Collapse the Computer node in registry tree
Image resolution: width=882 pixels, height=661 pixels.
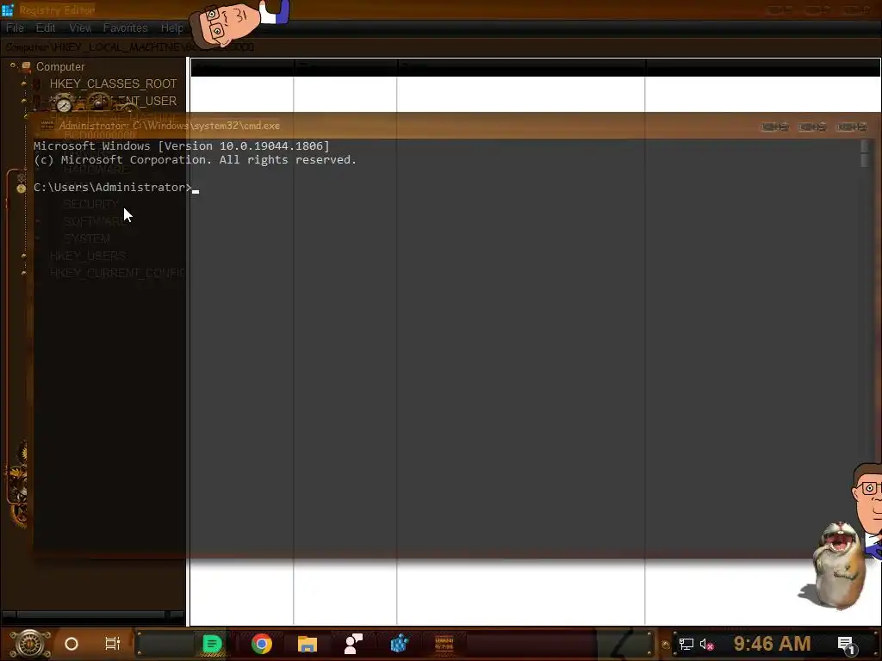point(12,65)
